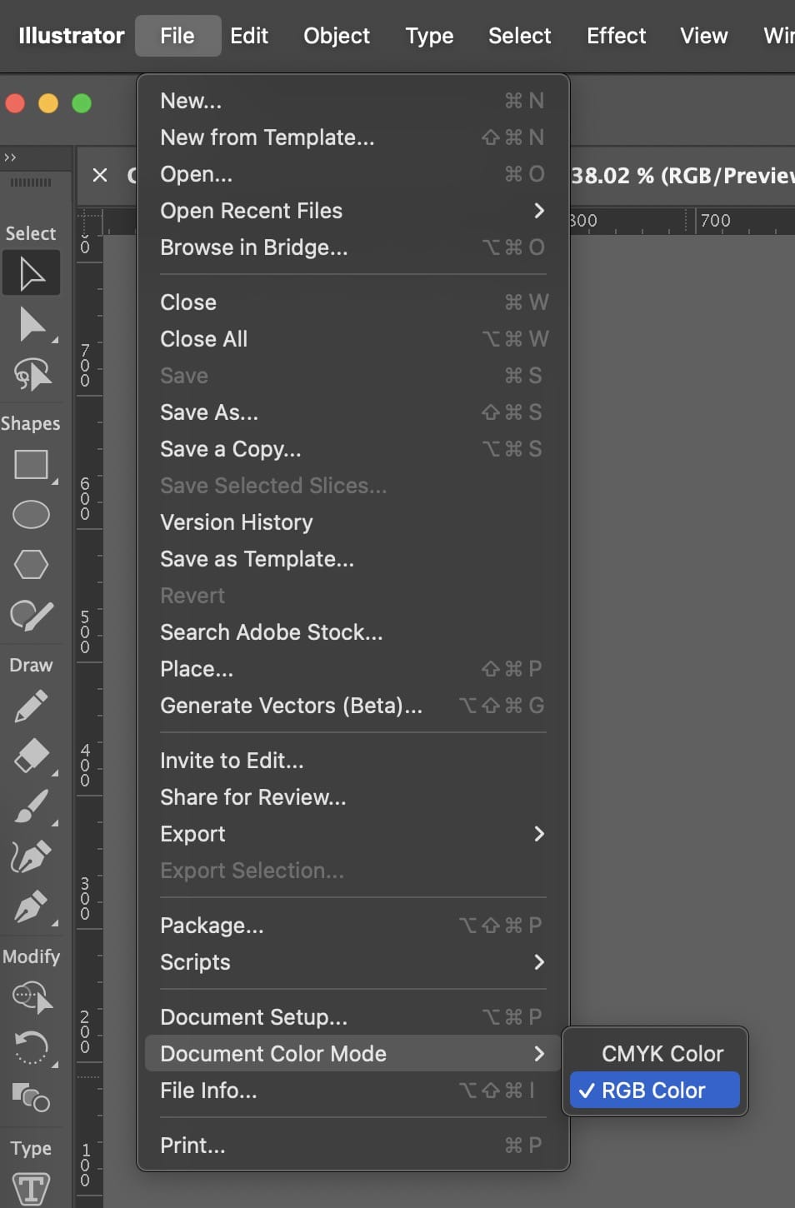
Task: Select the Rectangle shape tool
Action: (x=31, y=465)
